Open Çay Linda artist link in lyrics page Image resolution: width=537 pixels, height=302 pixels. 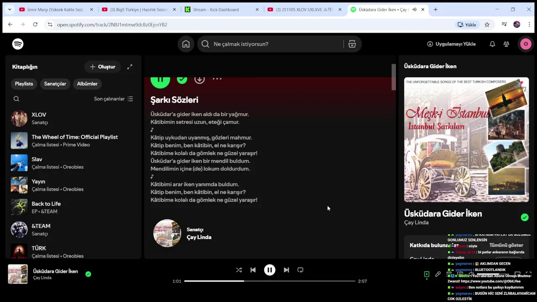click(199, 237)
